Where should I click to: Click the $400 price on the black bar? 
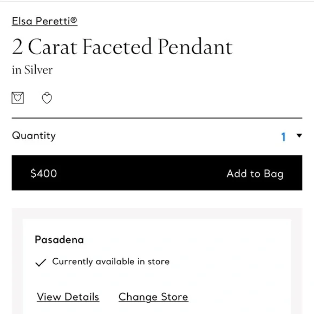(x=44, y=173)
